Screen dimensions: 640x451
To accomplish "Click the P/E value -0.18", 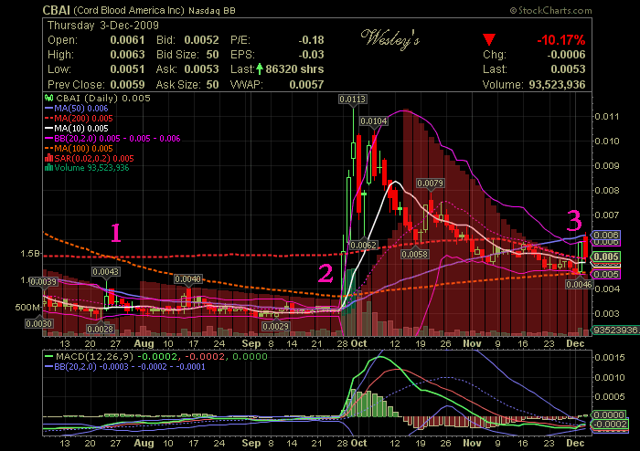I will (x=311, y=40).
